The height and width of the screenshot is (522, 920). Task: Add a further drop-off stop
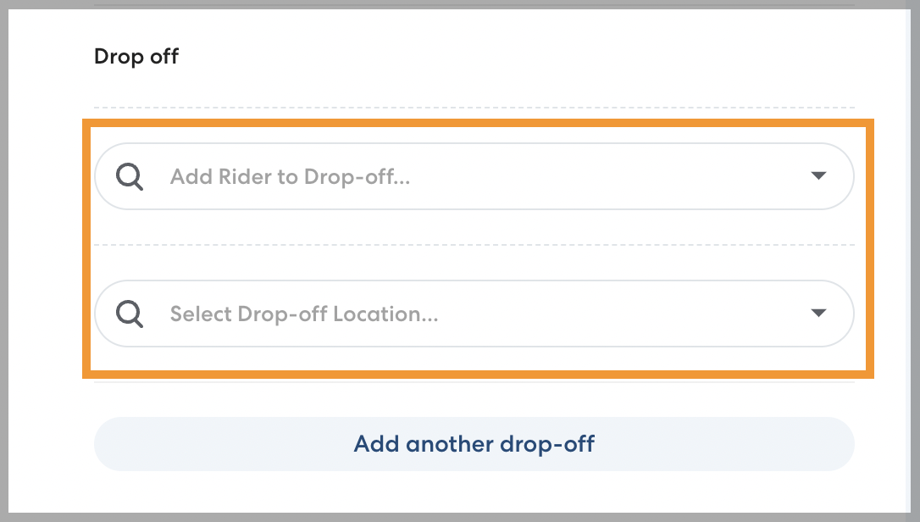click(x=474, y=444)
